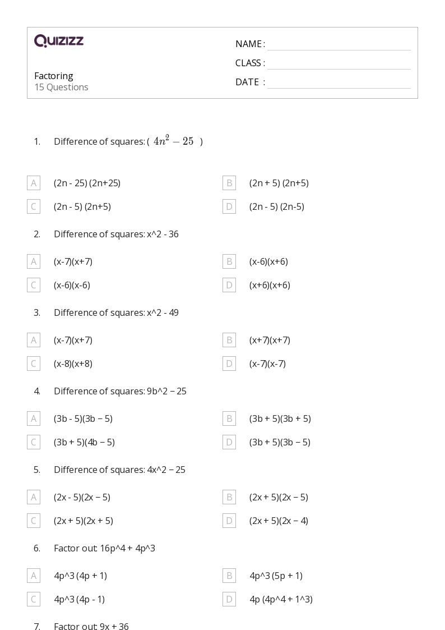445x630 pixels.
Task: Mark box A (3b - 5)(3b − 5)
Action: tap(34, 419)
